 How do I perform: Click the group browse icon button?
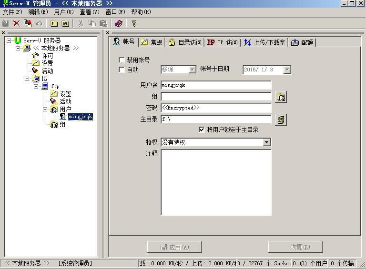coord(281,97)
